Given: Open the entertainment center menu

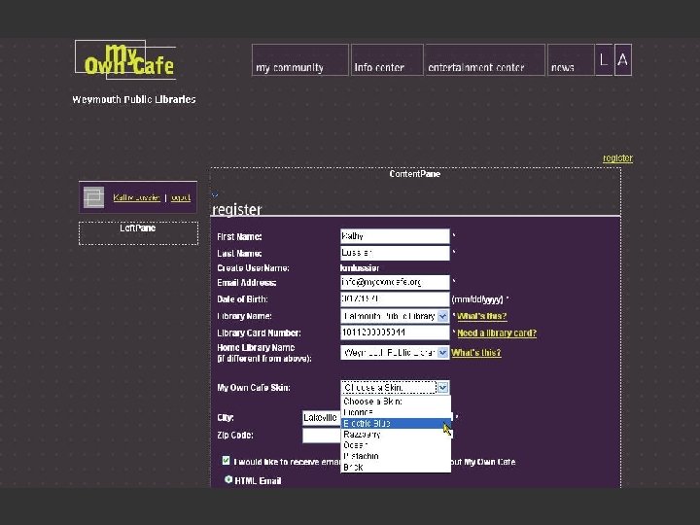Looking at the screenshot, I should pyautogui.click(x=485, y=60).
